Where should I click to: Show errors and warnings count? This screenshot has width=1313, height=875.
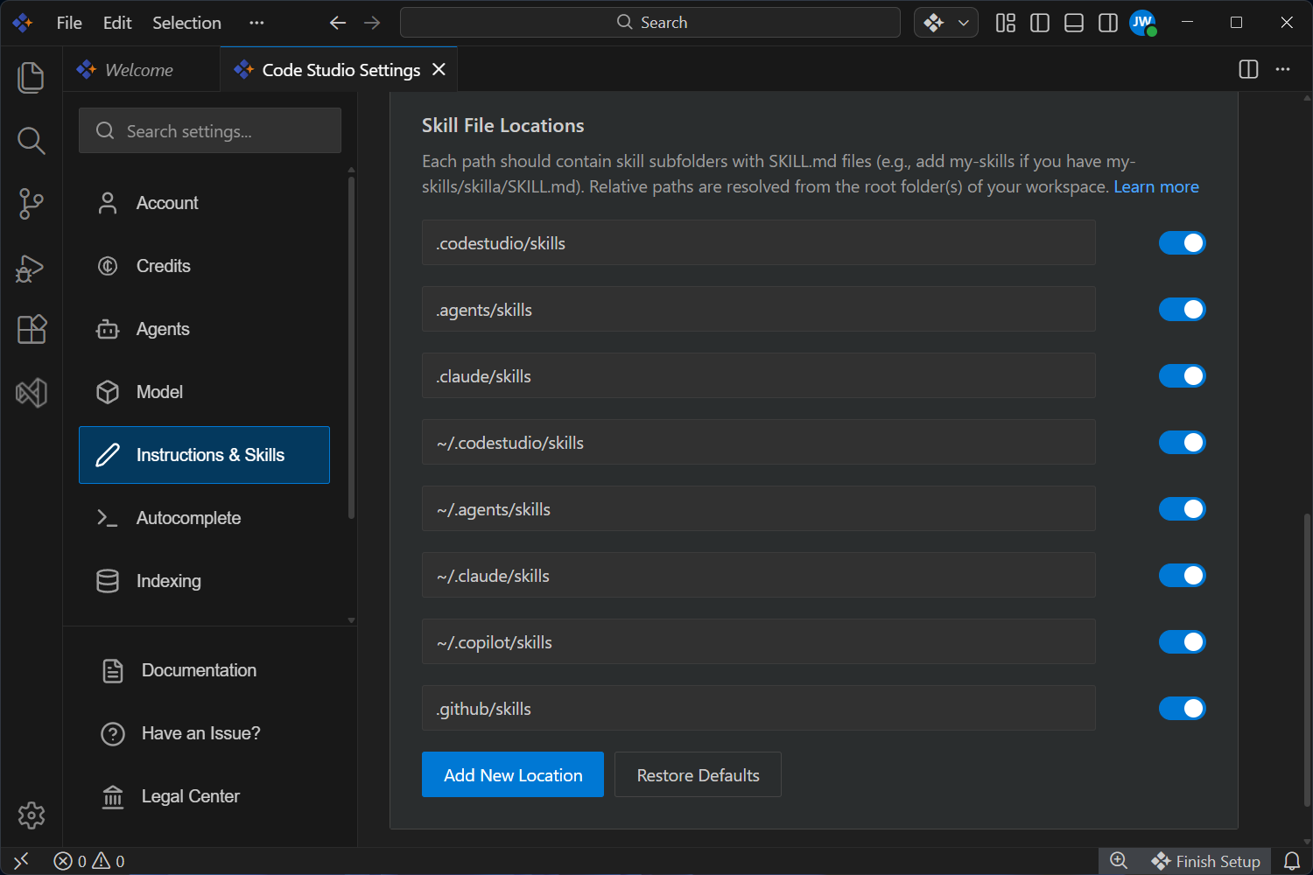click(x=89, y=861)
